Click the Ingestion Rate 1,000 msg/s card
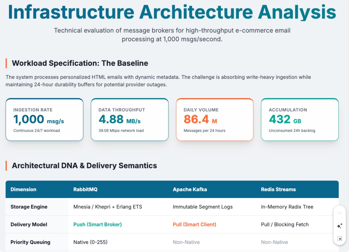The height and width of the screenshot is (252, 349). (45, 119)
